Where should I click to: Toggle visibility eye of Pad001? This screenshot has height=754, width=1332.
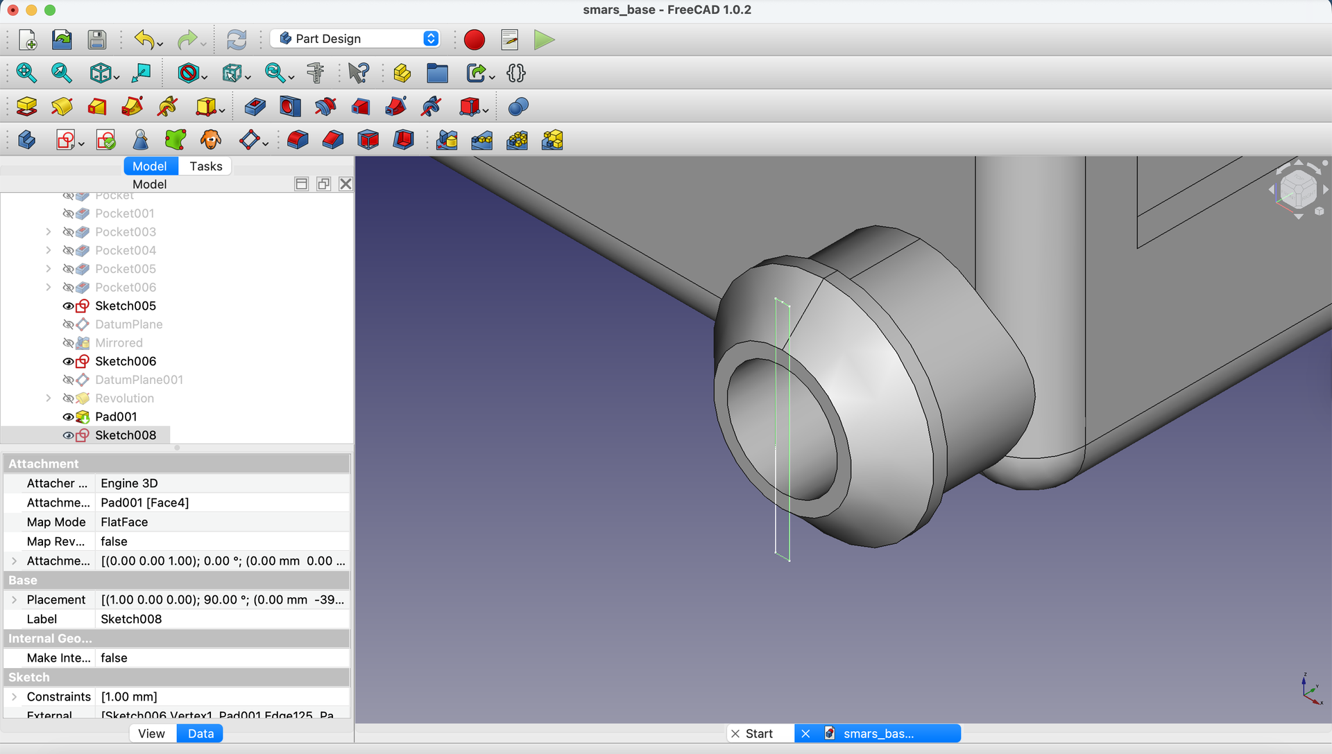coord(68,417)
